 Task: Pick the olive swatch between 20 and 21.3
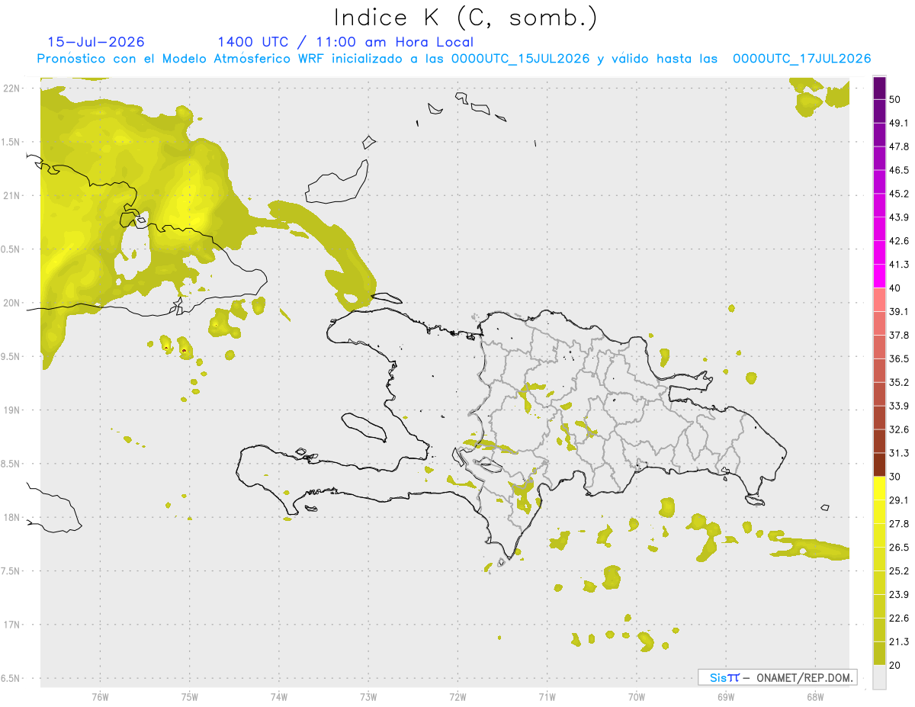click(879, 654)
